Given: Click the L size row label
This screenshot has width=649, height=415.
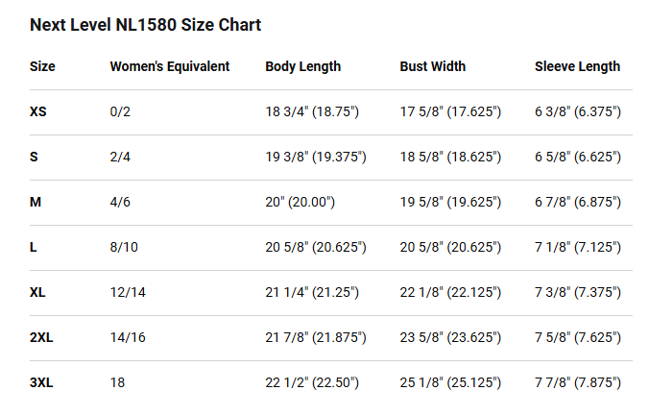Looking at the screenshot, I should (x=33, y=247).
